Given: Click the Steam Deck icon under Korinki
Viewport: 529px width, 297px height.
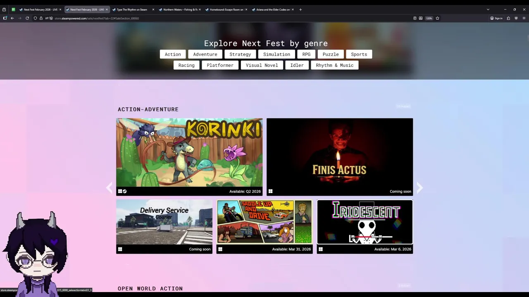Looking at the screenshot, I should point(125,191).
